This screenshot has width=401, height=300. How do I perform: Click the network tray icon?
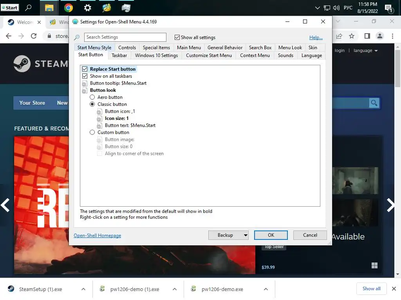tap(327, 8)
